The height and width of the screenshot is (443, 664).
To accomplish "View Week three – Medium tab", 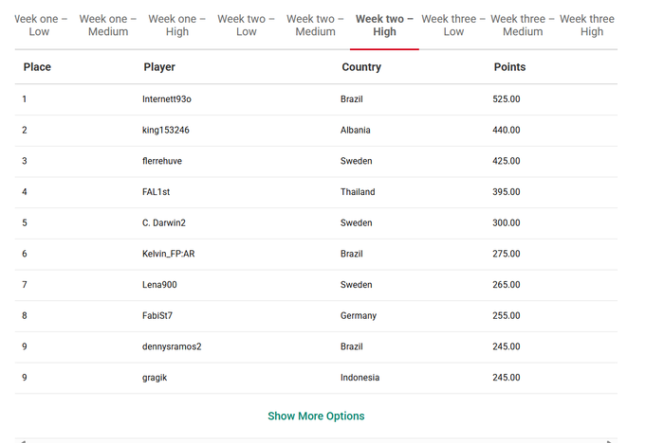I will (x=523, y=26).
